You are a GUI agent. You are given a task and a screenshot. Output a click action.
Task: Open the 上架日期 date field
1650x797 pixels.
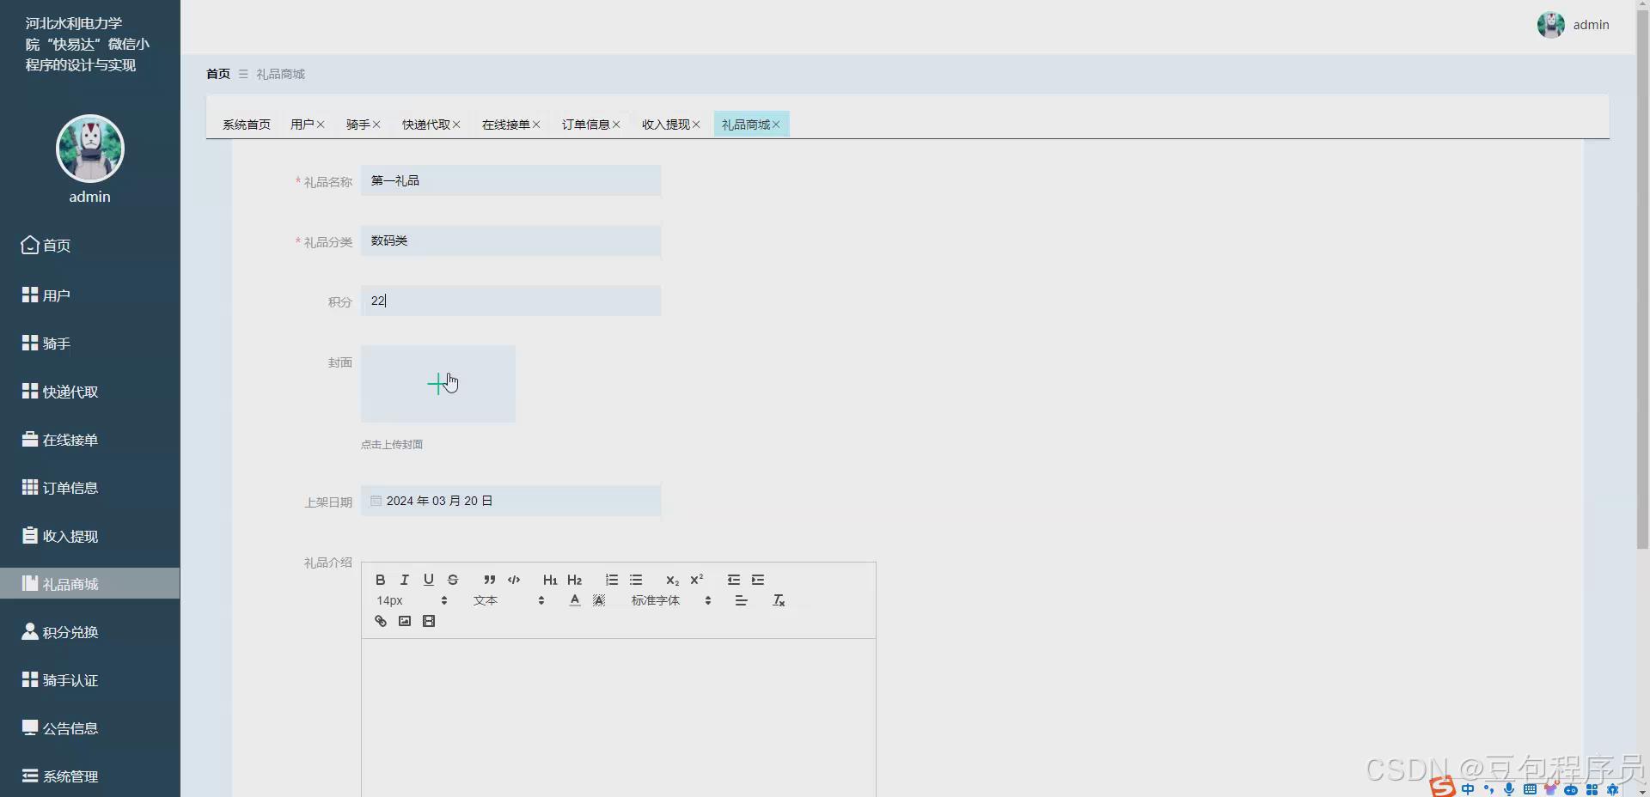510,501
